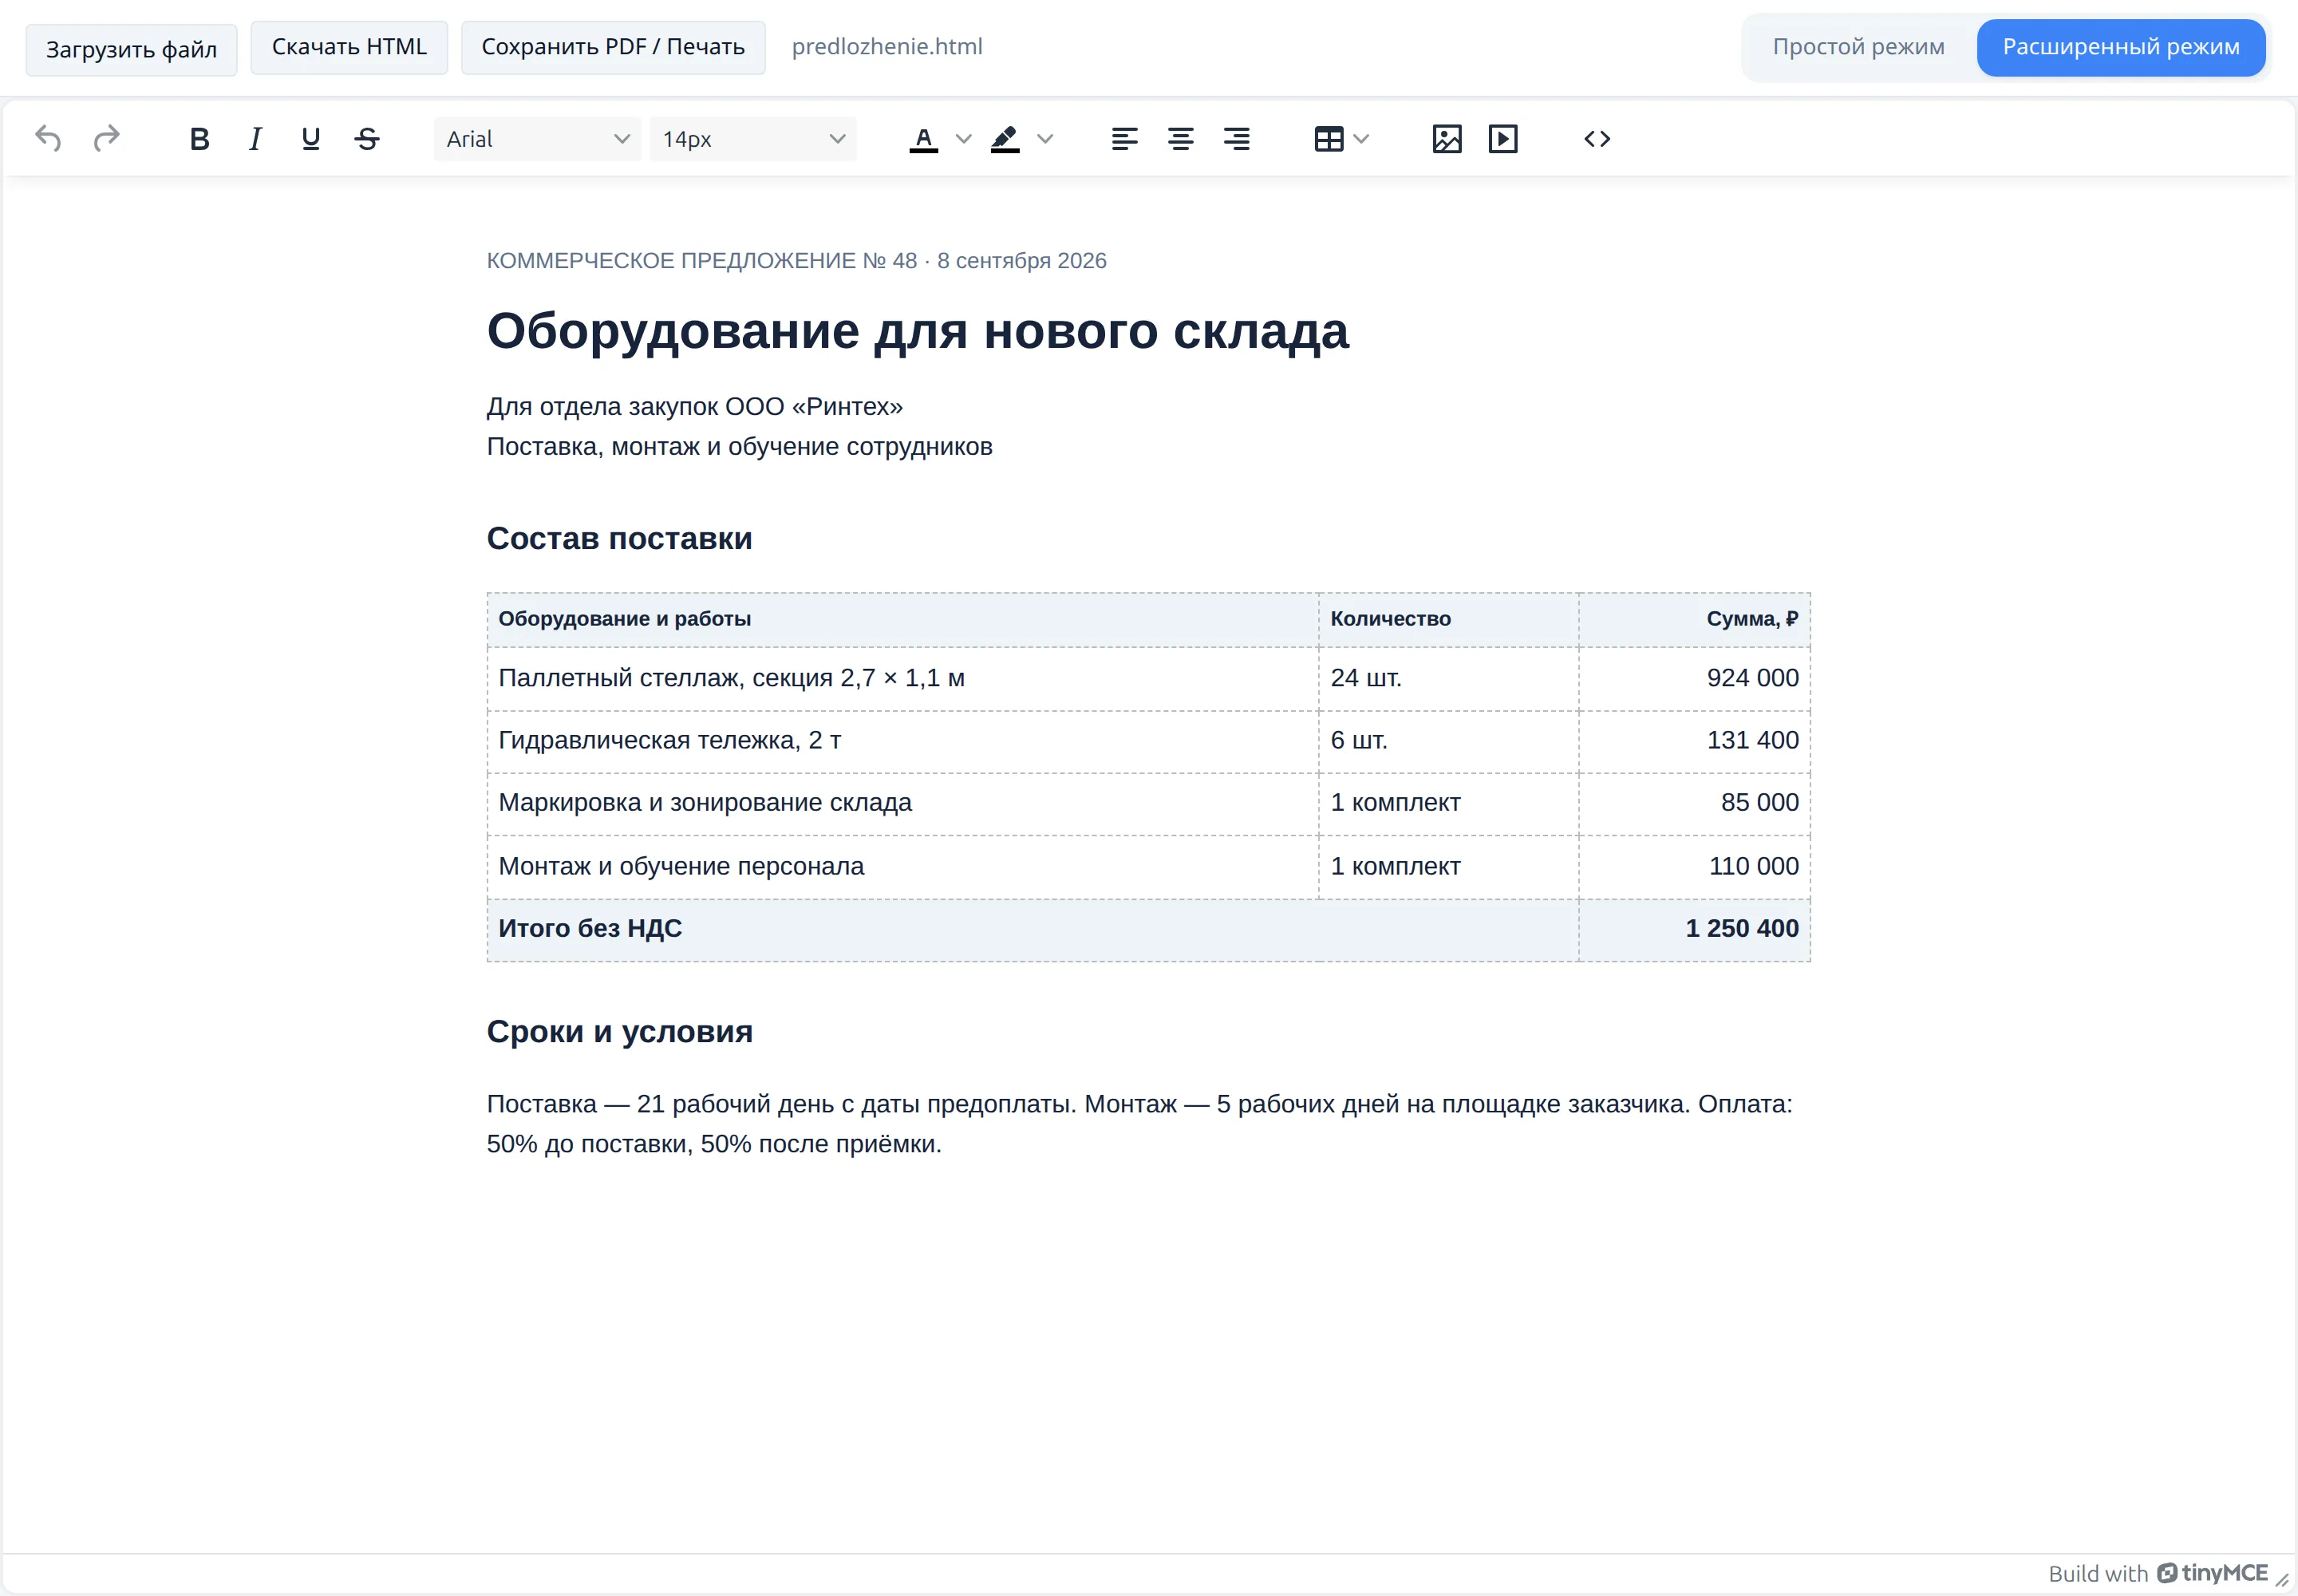Toggle strikethrough formatting

pyautogui.click(x=367, y=139)
